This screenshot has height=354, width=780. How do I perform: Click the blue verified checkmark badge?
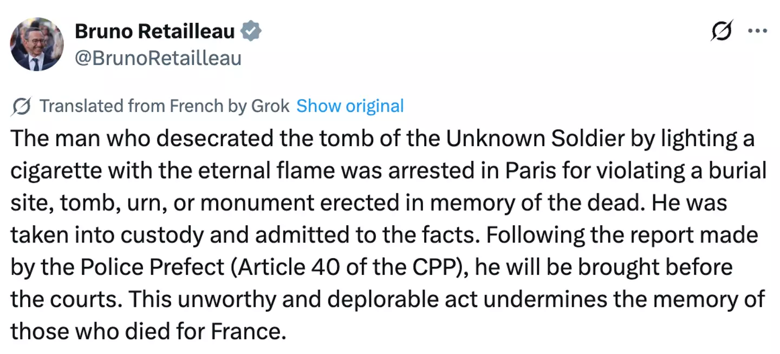(251, 32)
